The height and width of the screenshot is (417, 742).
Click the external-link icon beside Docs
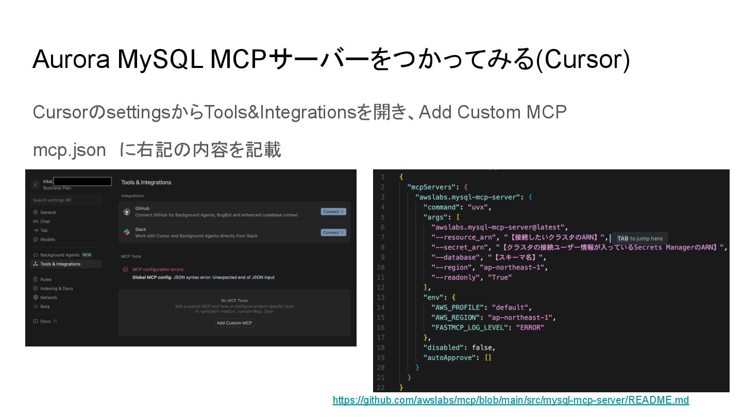click(55, 321)
